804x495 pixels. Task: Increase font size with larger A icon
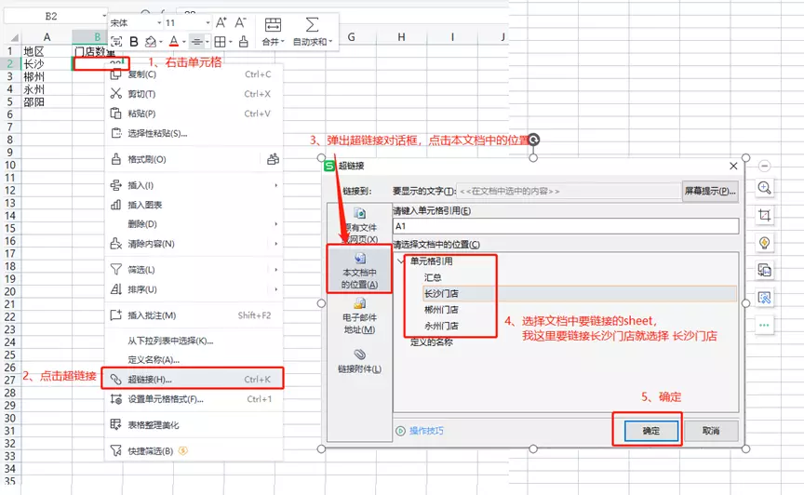(x=221, y=22)
